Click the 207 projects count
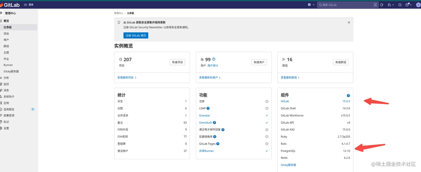The width and height of the screenshot is (421, 172). click(x=128, y=59)
